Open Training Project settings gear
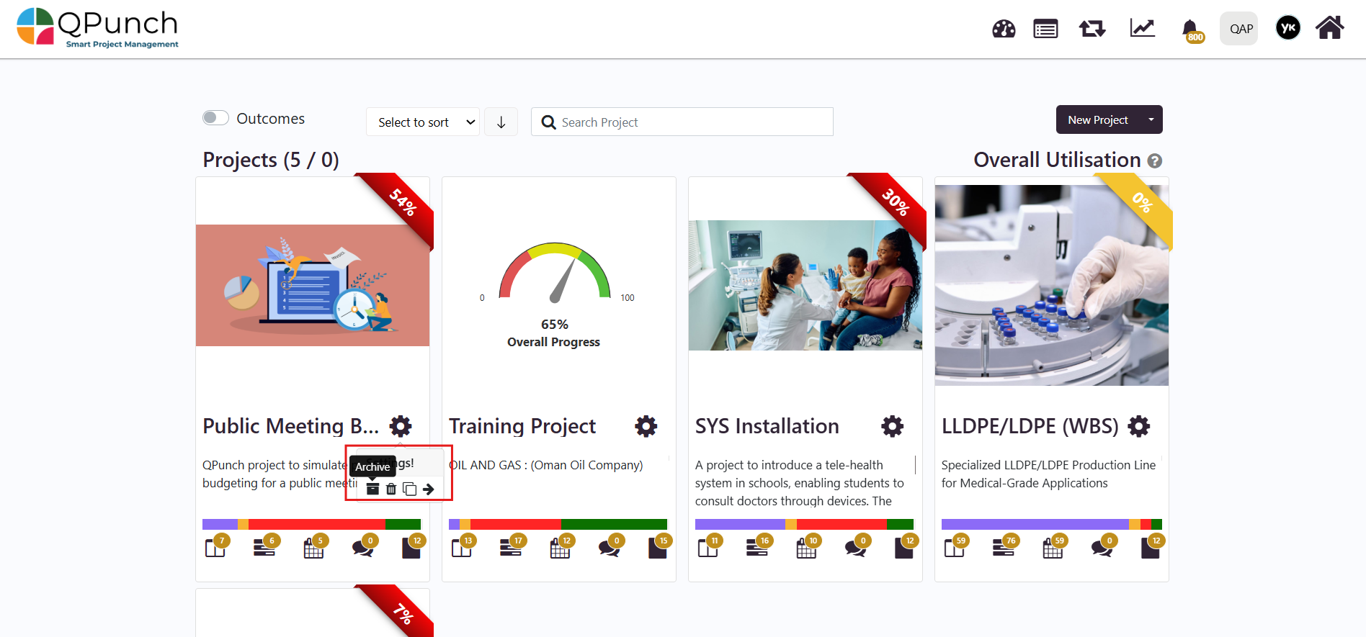The height and width of the screenshot is (637, 1366). pos(646,426)
